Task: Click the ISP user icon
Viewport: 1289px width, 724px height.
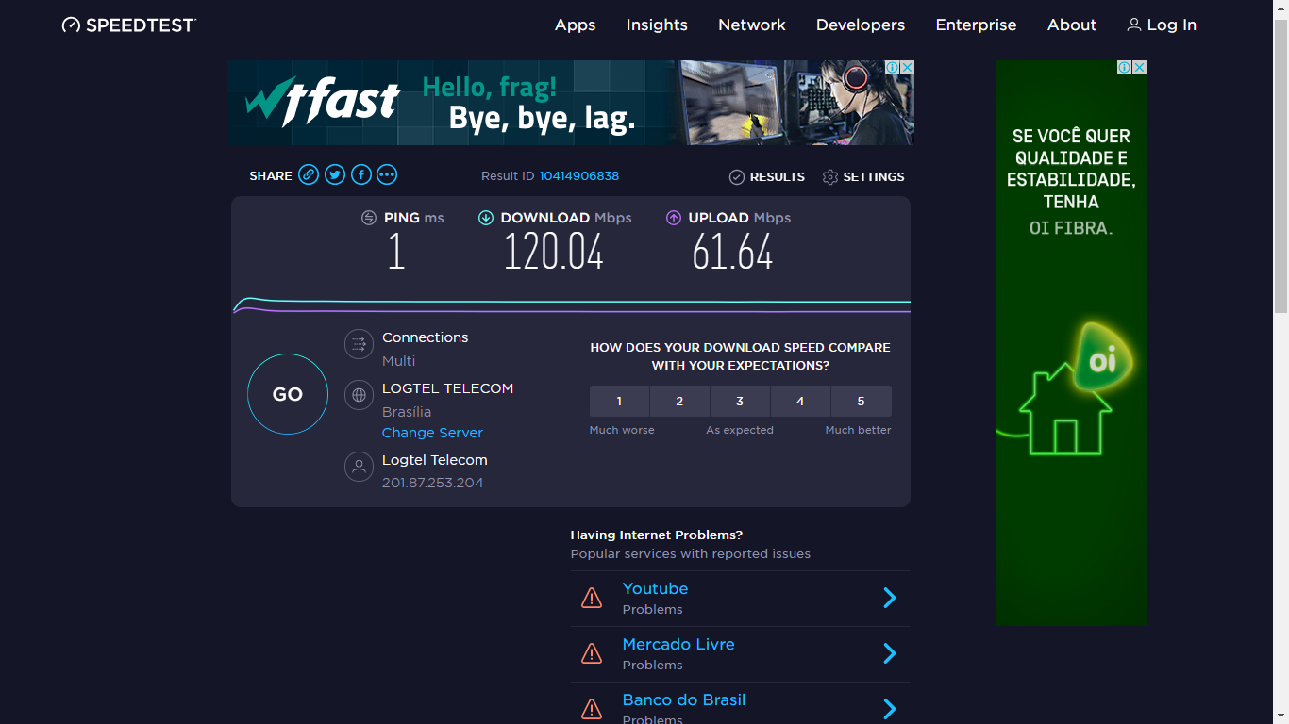Action: pos(359,467)
